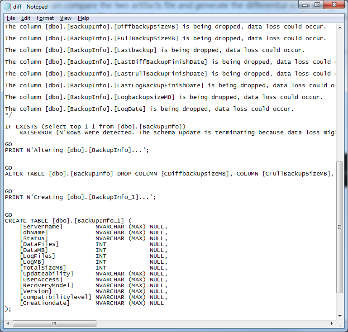
Task: Open the Help menu
Action: (83, 18)
